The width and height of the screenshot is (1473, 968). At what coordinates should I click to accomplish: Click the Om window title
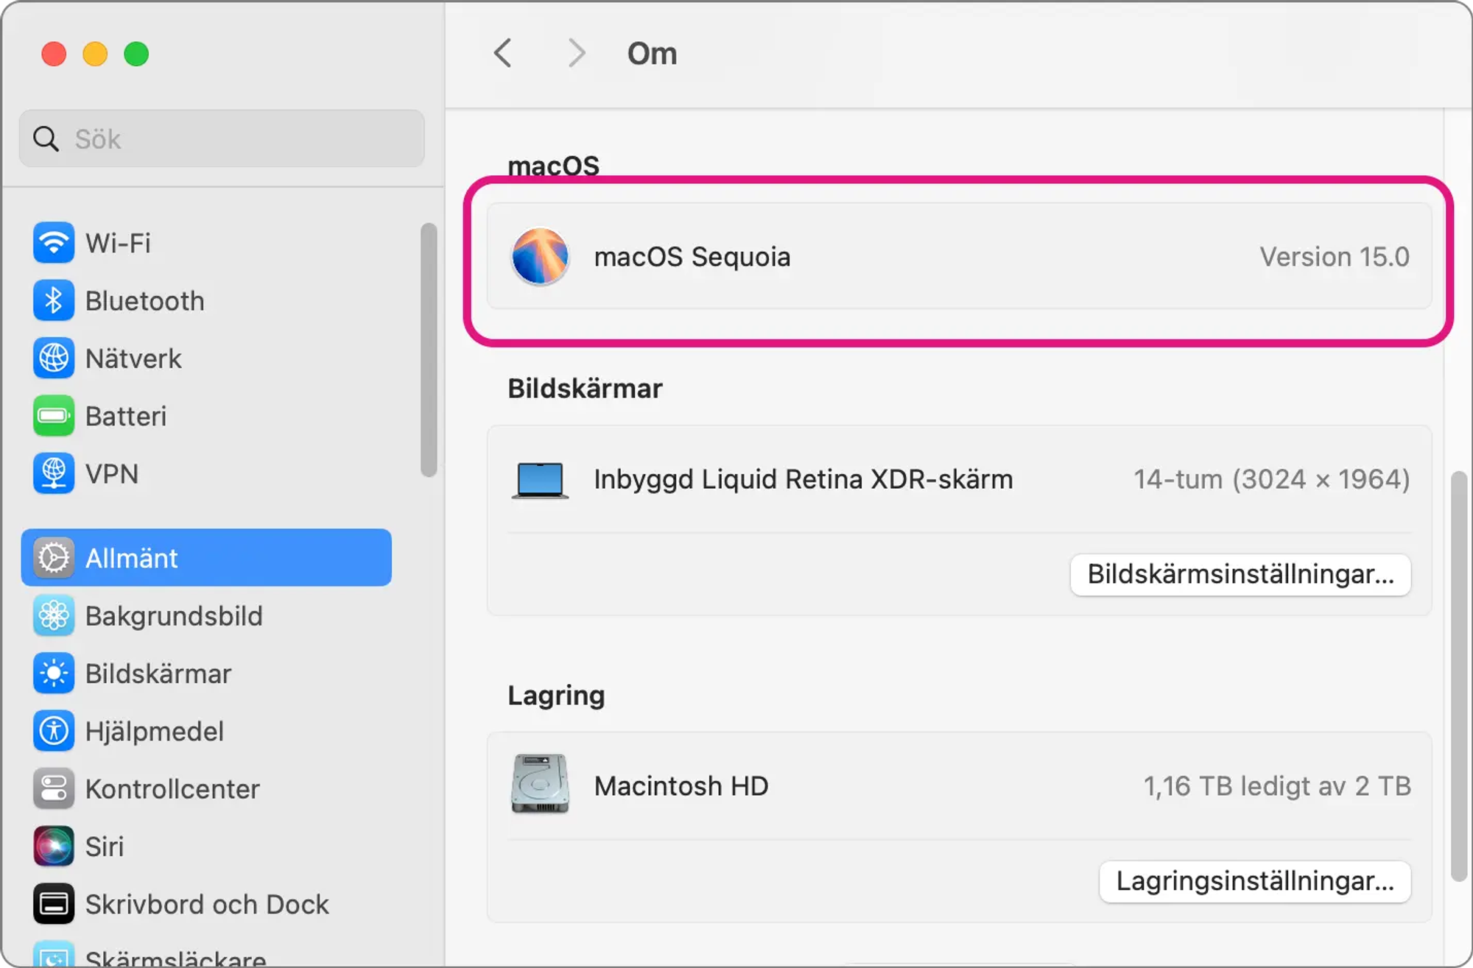(x=652, y=54)
